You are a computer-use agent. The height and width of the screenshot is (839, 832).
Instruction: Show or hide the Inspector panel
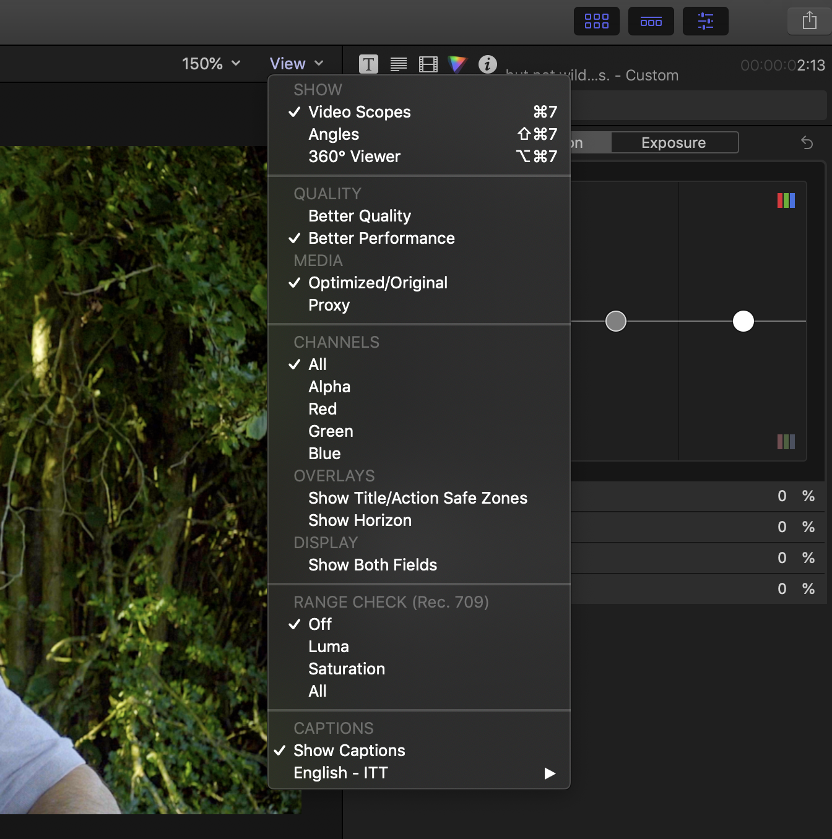pyautogui.click(x=705, y=21)
